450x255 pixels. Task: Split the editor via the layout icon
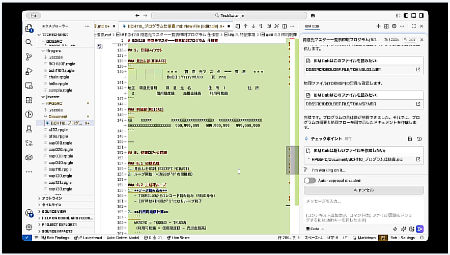coord(285,26)
